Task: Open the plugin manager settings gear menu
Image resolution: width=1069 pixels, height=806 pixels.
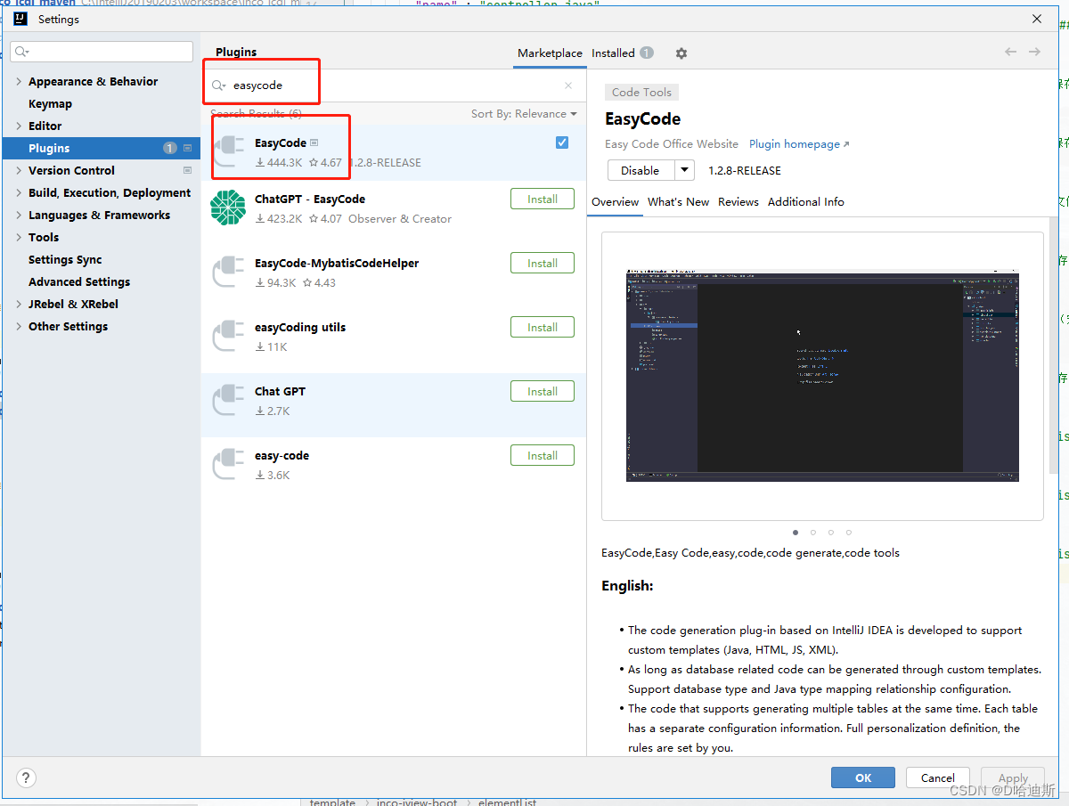Action: click(x=681, y=53)
